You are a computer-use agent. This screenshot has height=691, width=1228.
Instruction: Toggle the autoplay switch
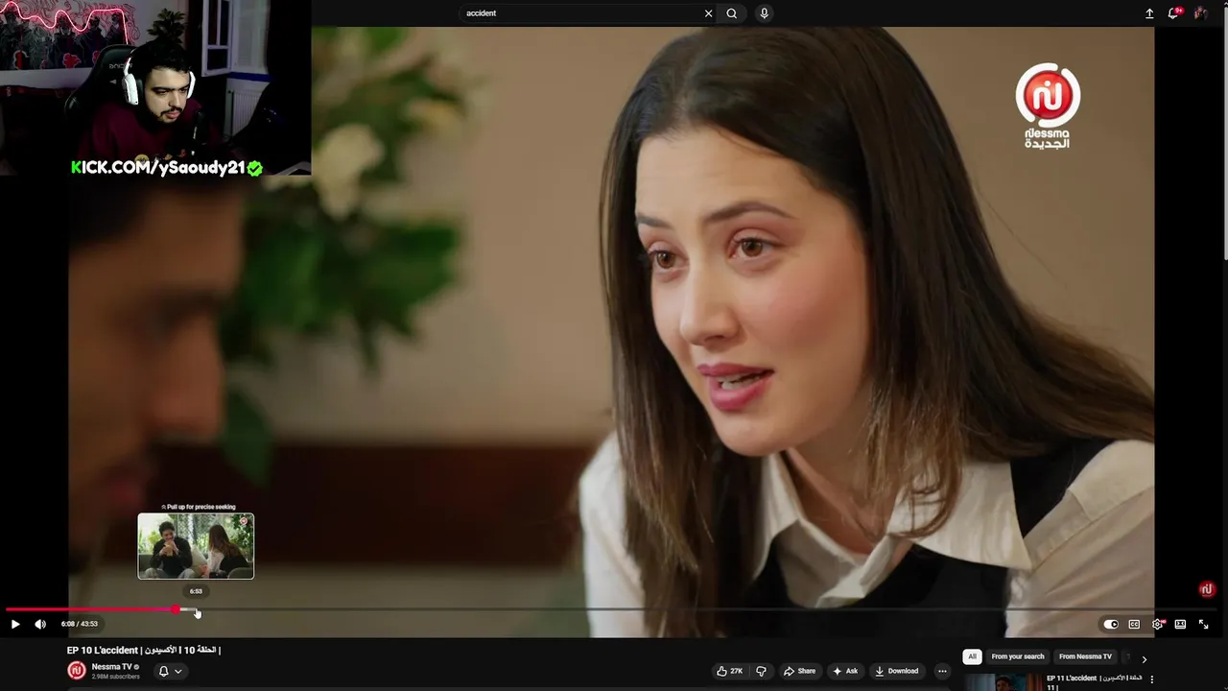1111,624
